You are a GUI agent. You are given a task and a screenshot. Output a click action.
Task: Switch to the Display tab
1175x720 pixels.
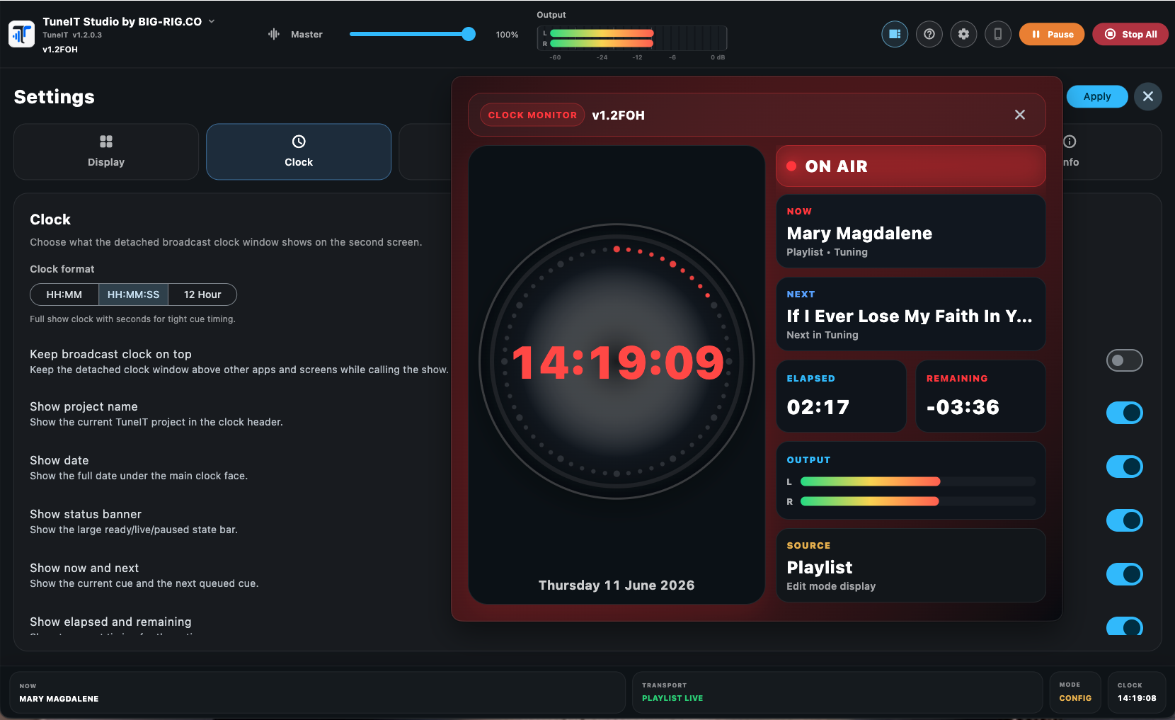click(106, 152)
